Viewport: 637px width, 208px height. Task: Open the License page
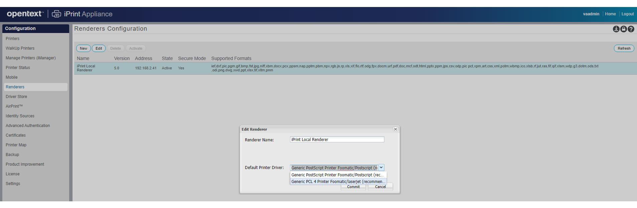coord(13,174)
